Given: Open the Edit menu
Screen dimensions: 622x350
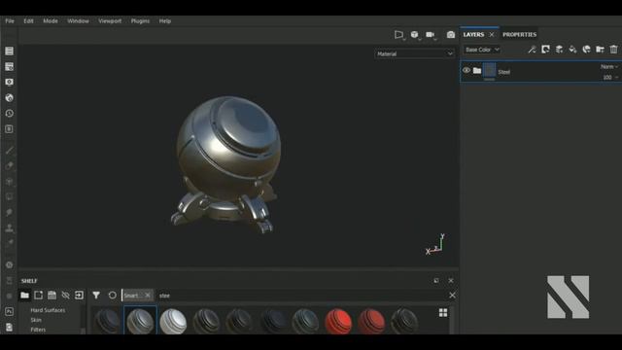Looking at the screenshot, I should pos(28,21).
